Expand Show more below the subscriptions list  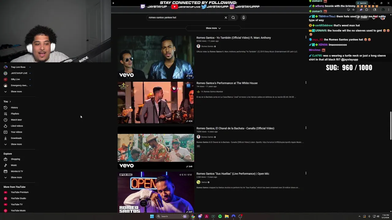[x=16, y=92]
